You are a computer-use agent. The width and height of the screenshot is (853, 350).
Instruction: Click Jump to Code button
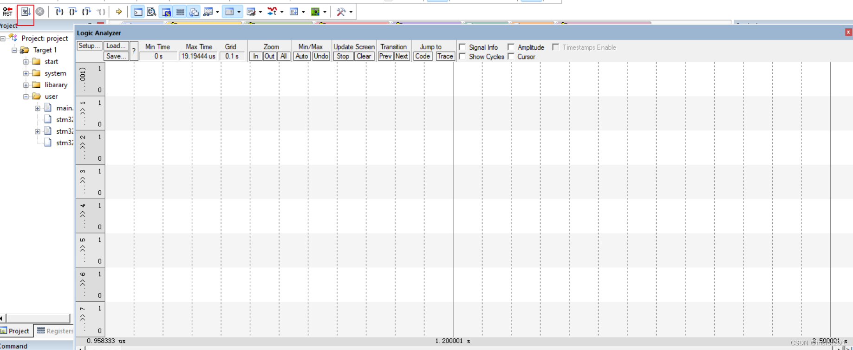423,56
